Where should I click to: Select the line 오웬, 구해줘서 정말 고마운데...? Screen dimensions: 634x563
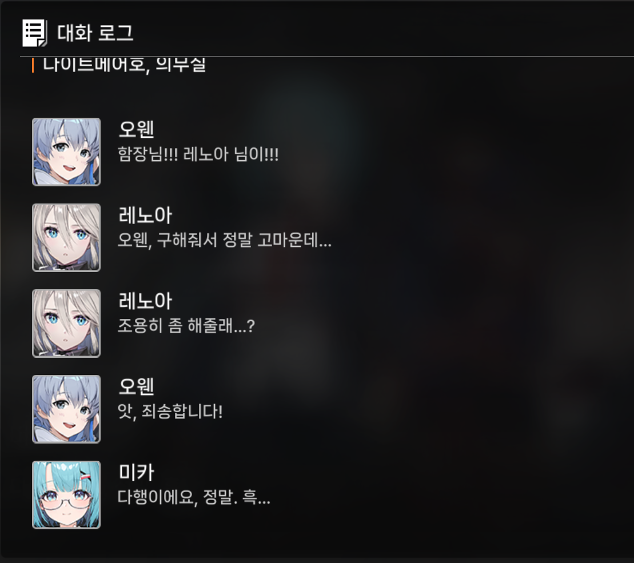pos(225,240)
